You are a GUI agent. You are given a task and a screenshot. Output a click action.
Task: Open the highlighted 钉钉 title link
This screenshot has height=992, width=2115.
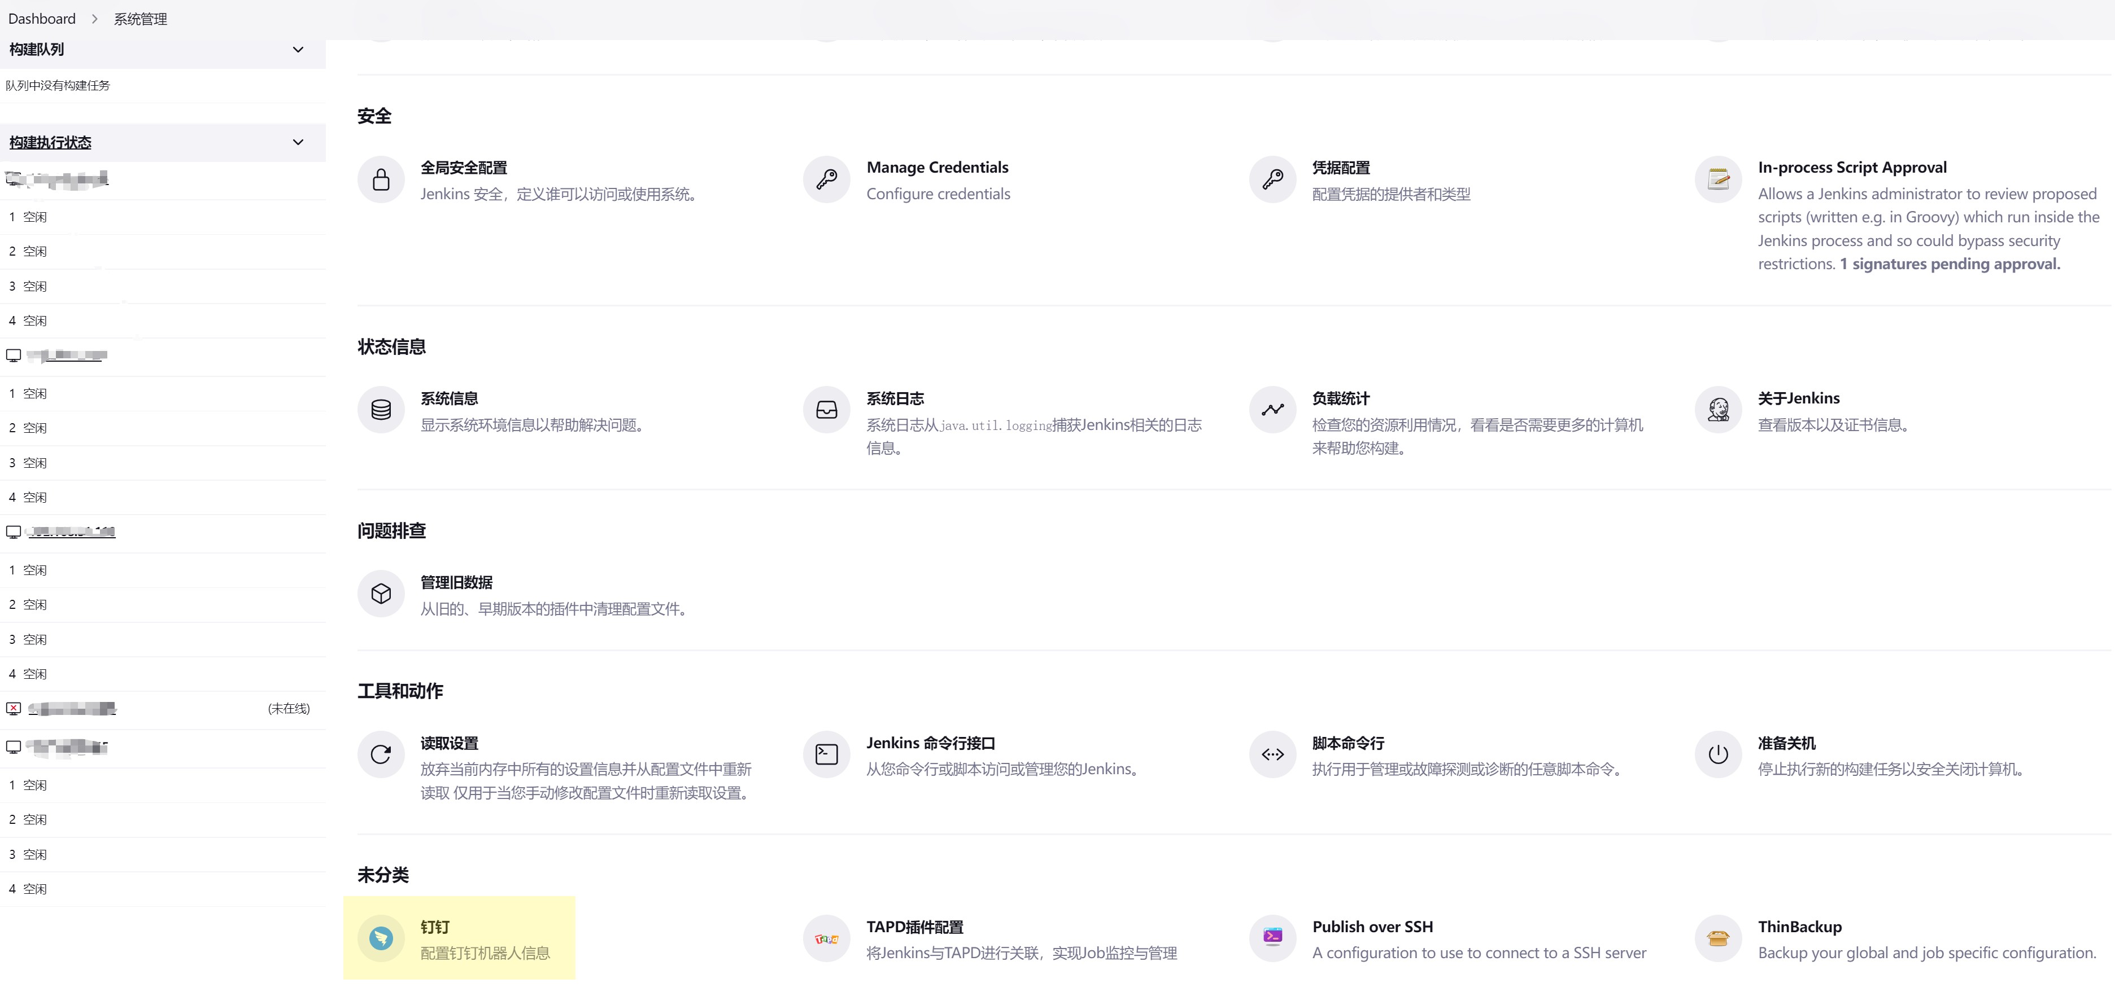(435, 927)
